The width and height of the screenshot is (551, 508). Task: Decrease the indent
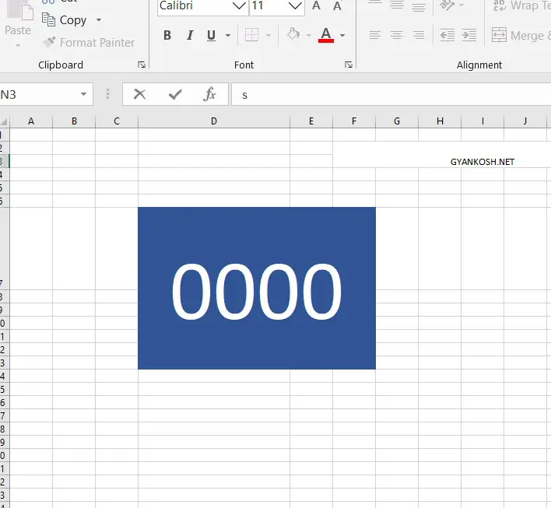447,35
